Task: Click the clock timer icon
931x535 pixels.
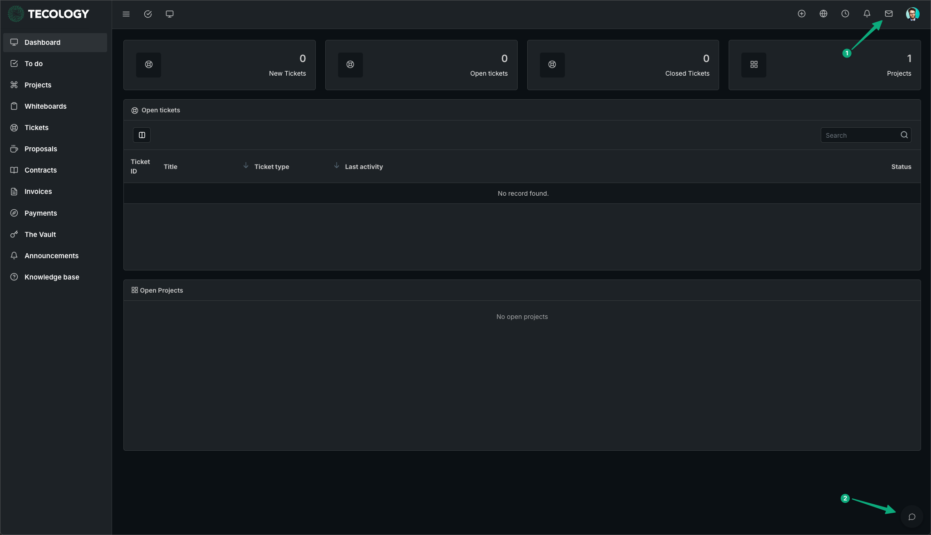Action: (845, 14)
